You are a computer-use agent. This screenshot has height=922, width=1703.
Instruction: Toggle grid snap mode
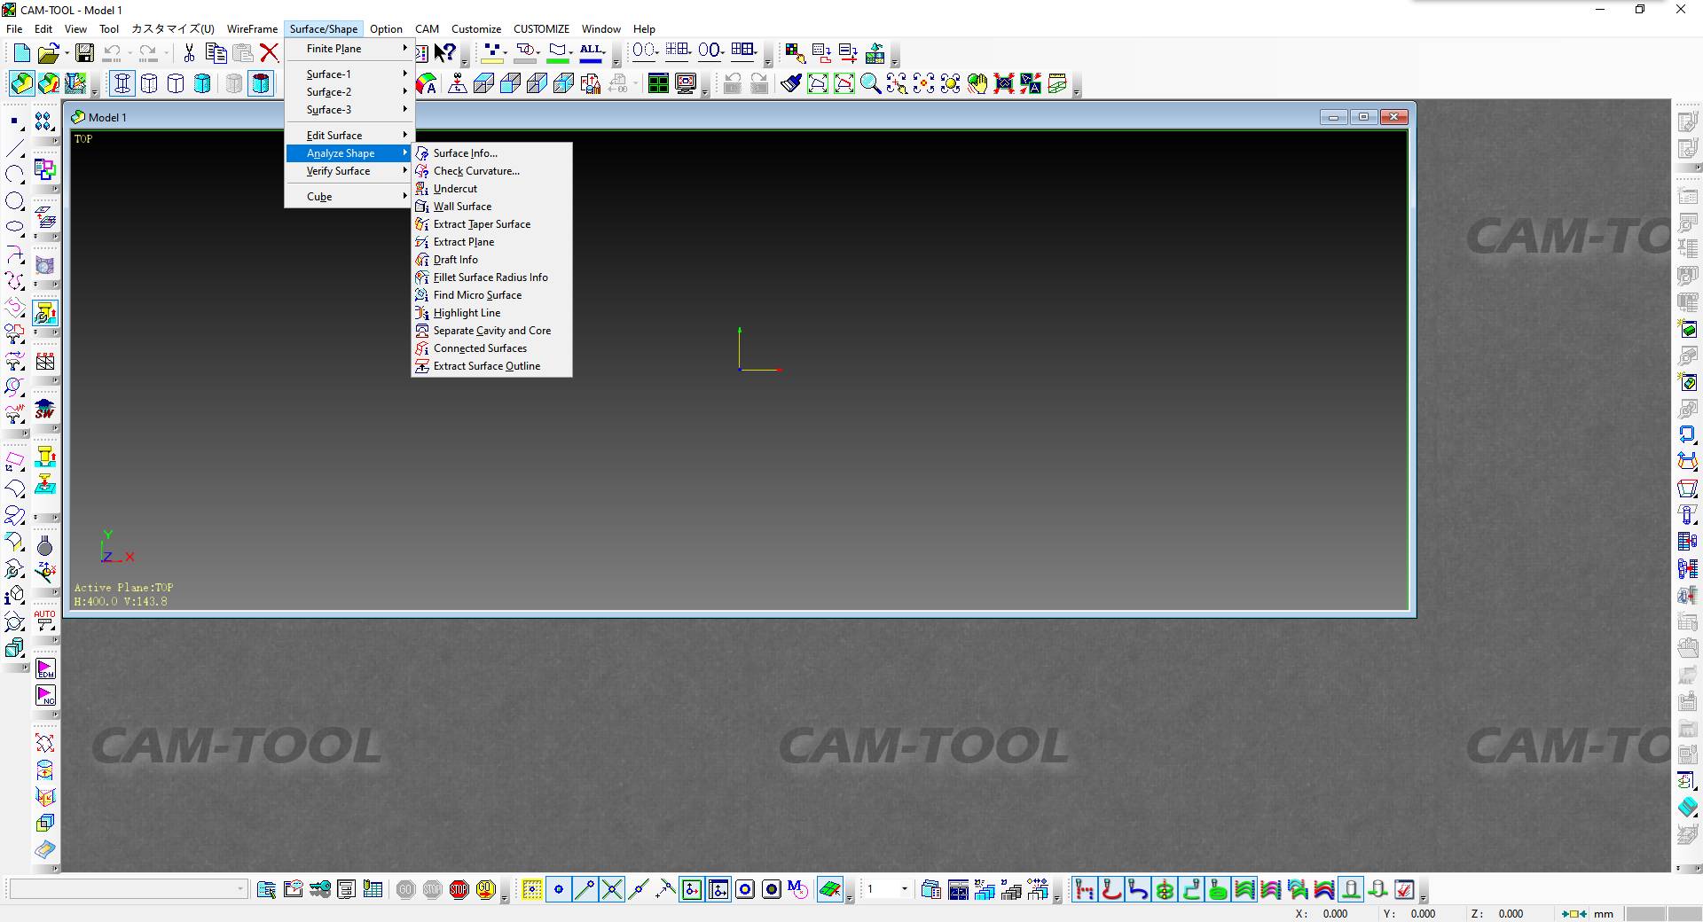click(x=532, y=889)
